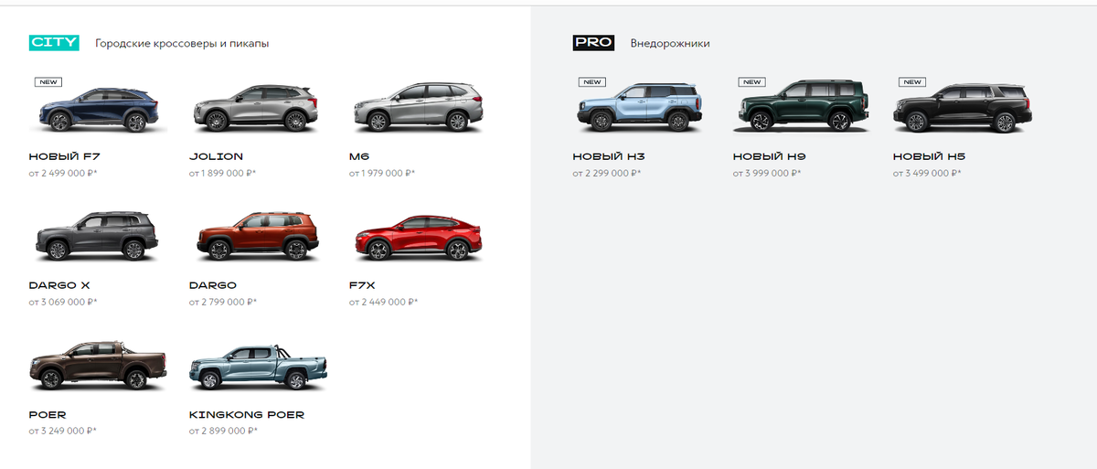This screenshot has width=1097, height=469.
Task: Select the Внедорожники heading
Action: [x=670, y=43]
